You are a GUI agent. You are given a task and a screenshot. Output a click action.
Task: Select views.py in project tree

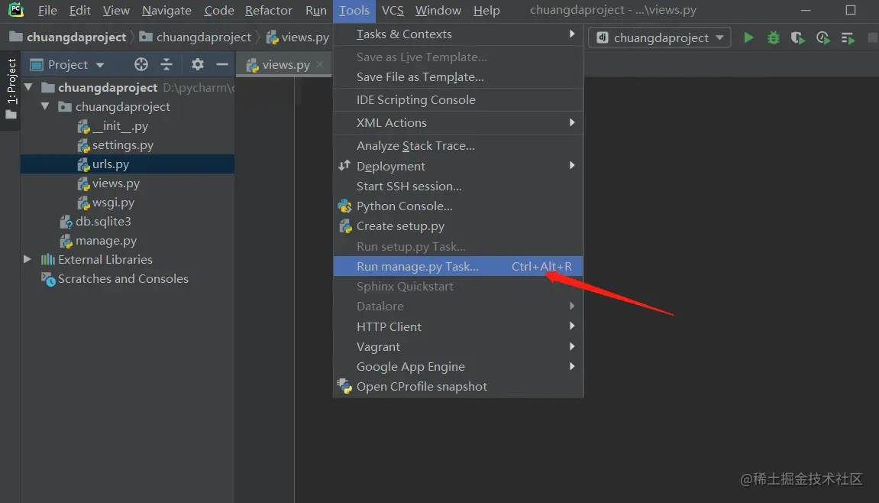coord(128,183)
